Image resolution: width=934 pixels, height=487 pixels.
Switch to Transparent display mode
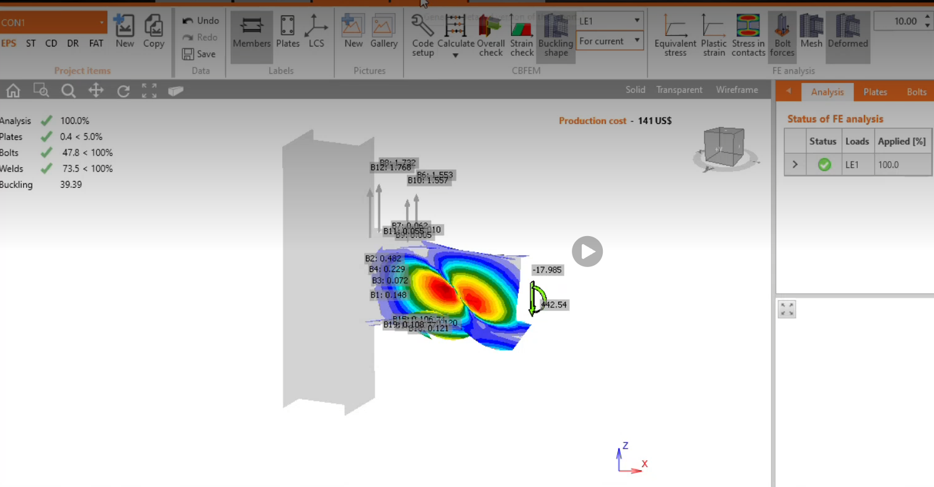[679, 90]
